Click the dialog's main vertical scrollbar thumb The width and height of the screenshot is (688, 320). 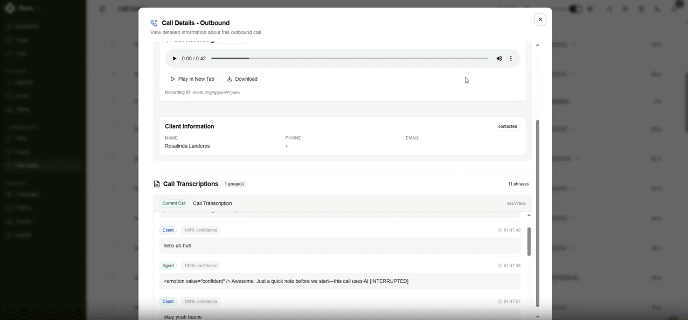tap(538, 213)
